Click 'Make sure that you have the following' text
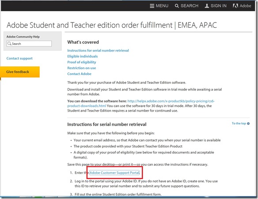This screenshot has width=258, height=199. tap(111, 133)
